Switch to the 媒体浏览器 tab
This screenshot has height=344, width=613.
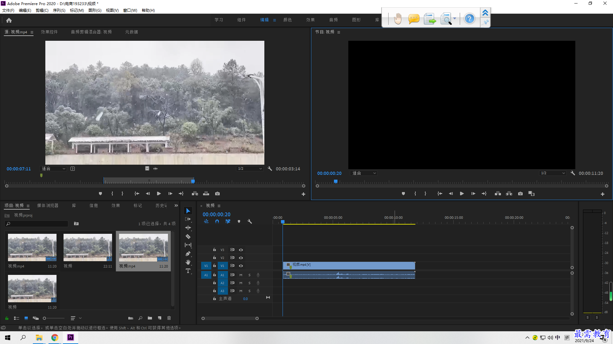pyautogui.click(x=48, y=205)
